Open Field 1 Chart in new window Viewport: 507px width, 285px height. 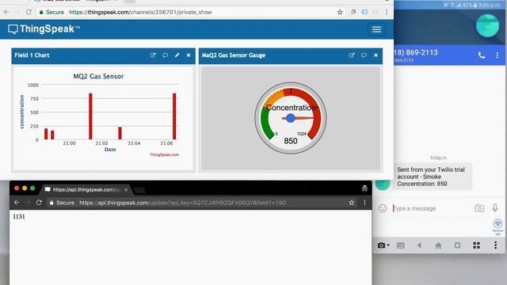153,55
